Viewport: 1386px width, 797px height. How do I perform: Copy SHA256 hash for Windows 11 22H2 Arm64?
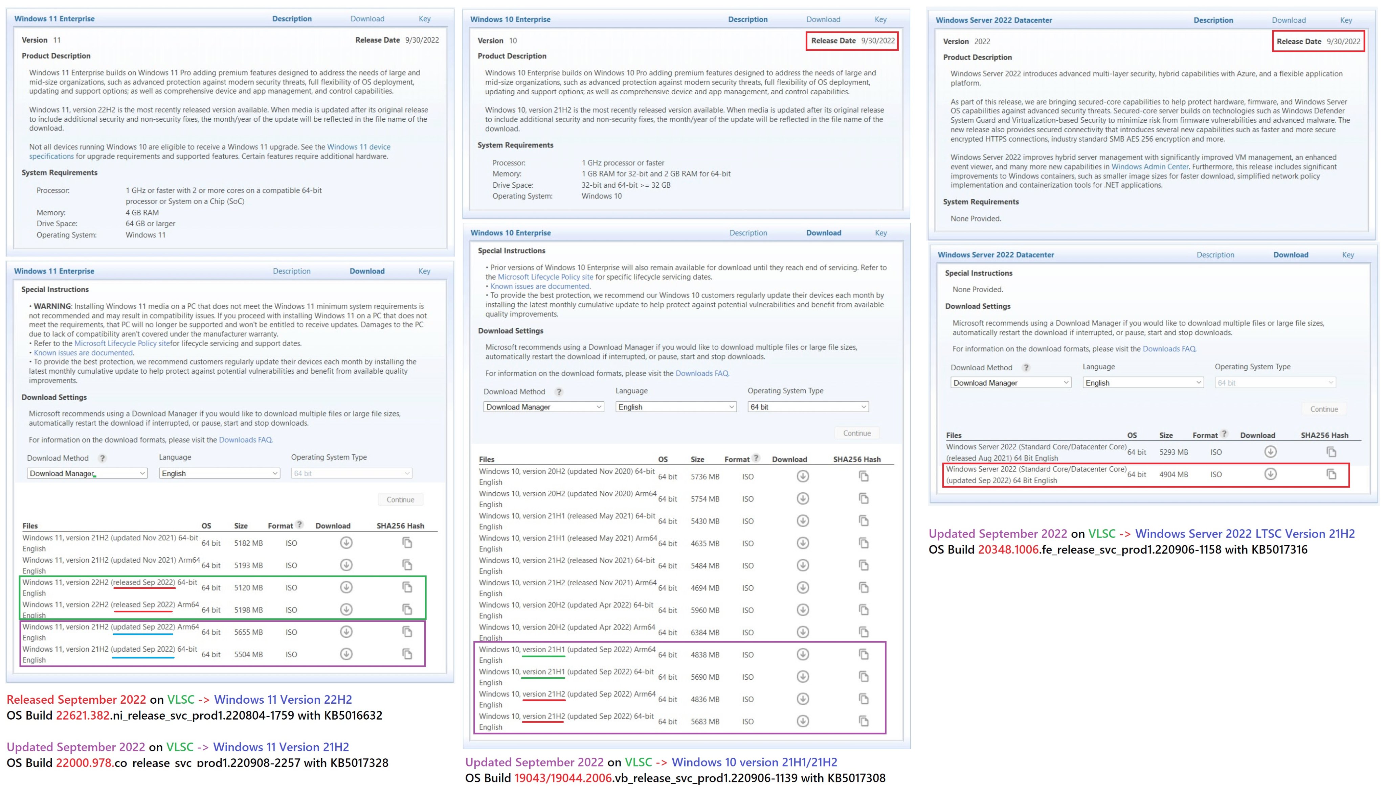407,609
